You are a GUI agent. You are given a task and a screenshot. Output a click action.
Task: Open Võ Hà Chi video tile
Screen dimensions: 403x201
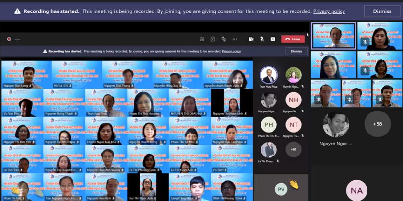(77, 75)
